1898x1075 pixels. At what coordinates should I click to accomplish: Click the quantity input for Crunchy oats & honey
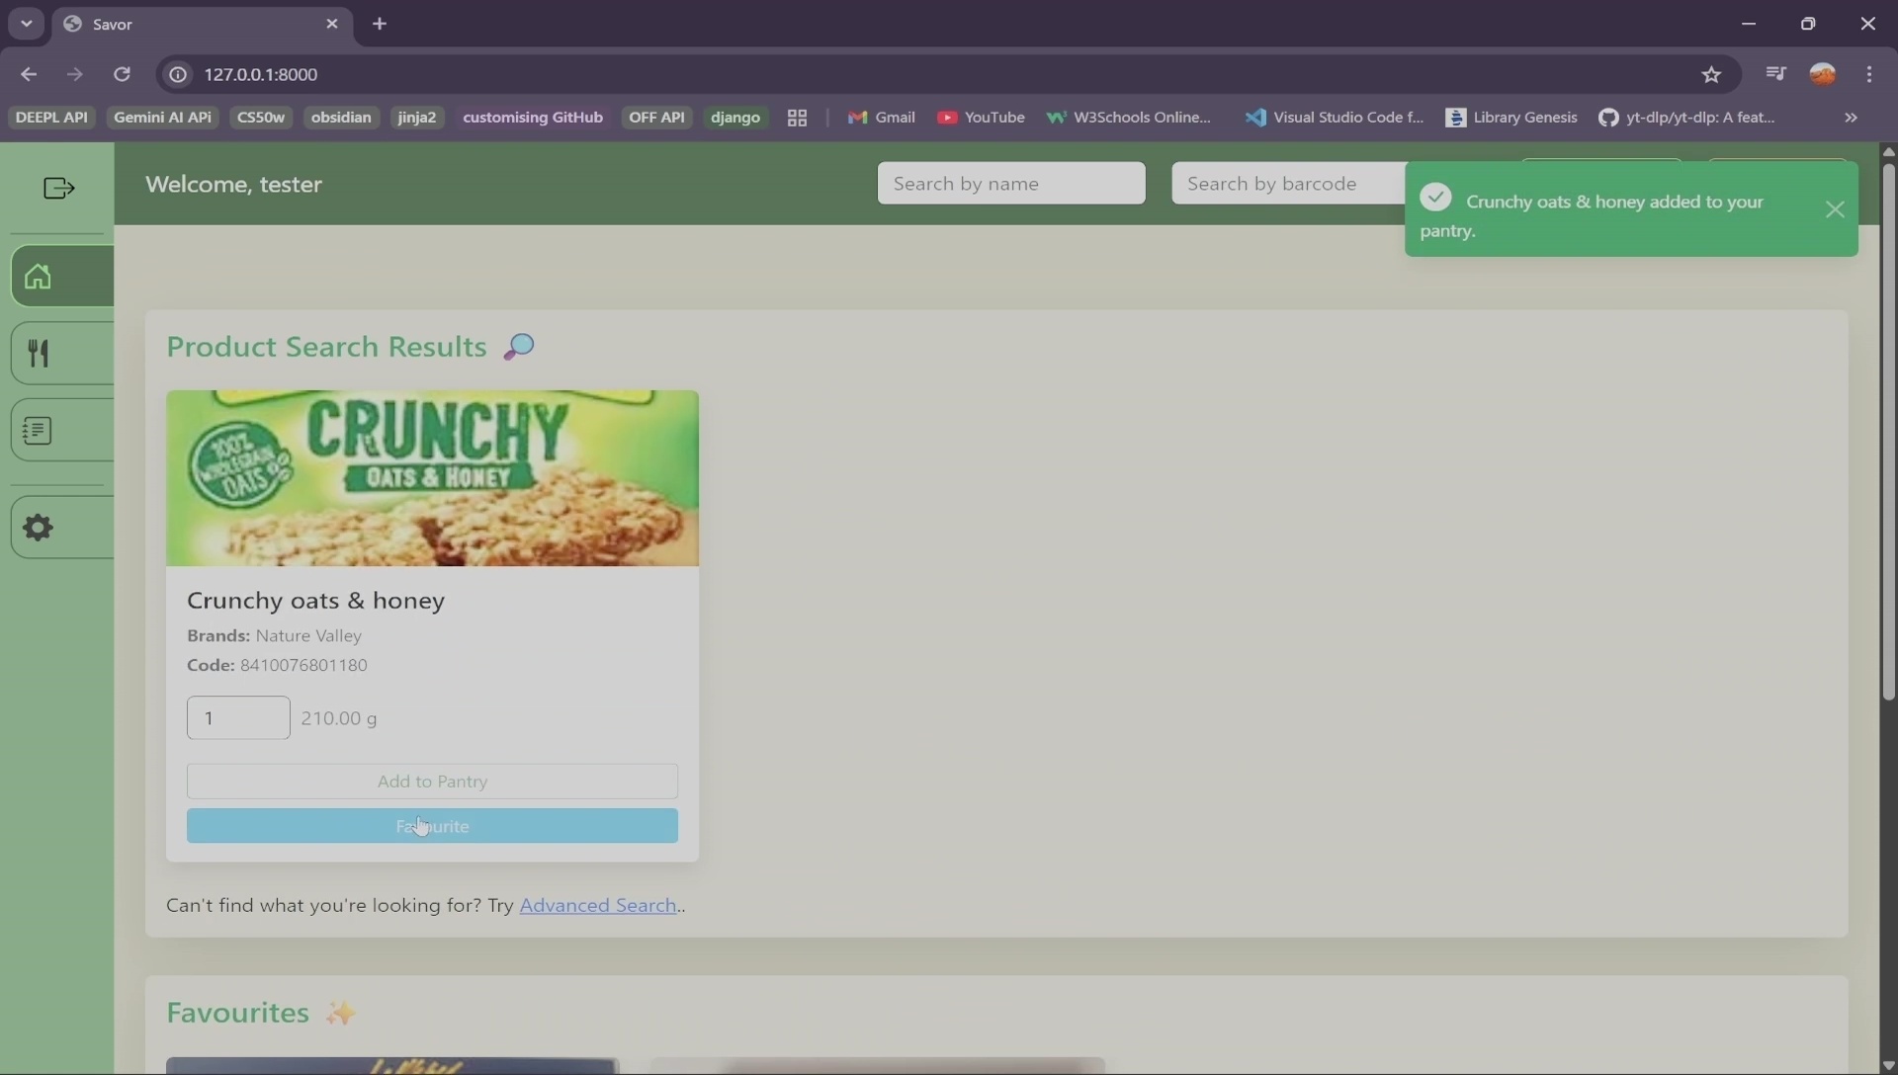(238, 717)
